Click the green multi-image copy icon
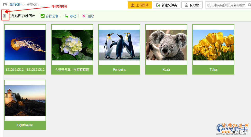251x137 pixels. [42, 16]
